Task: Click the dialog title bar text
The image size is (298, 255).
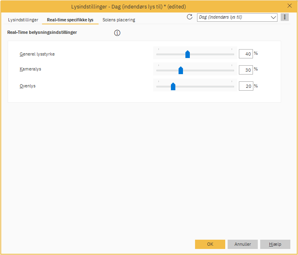Action: tap(128, 6)
